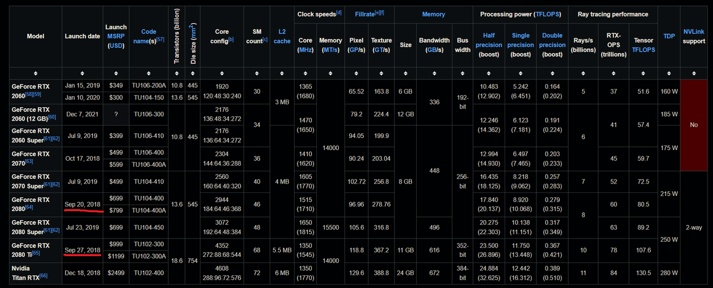The width and height of the screenshot is (713, 288).
Task: Sort by Core clock MHz column arrows
Action: (x=305, y=73)
